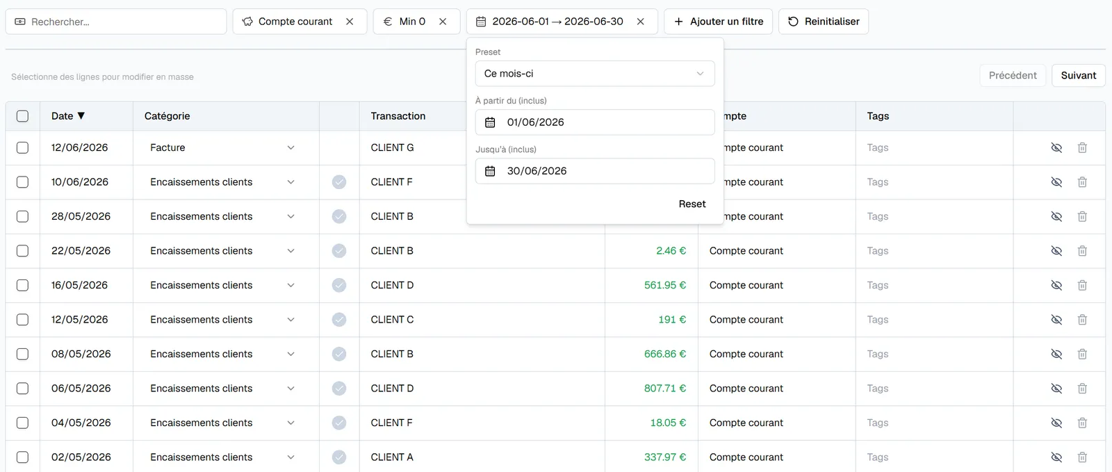Viewport: 1112px width, 472px height.
Task: Click the Catégorie column header
Action: point(167,116)
